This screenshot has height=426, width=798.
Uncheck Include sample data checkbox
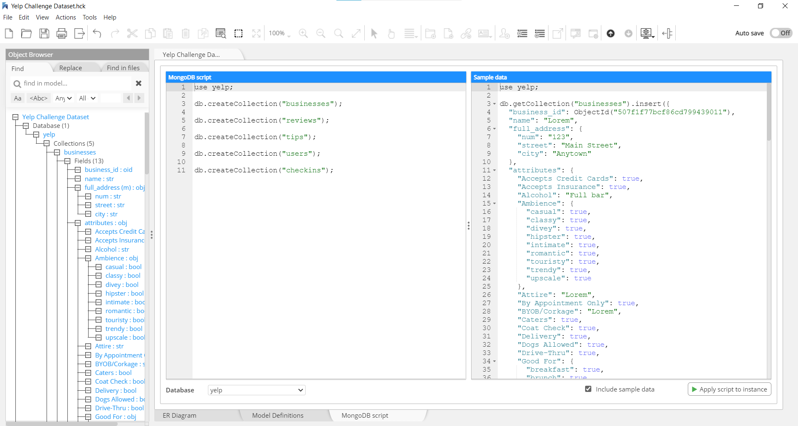(588, 389)
